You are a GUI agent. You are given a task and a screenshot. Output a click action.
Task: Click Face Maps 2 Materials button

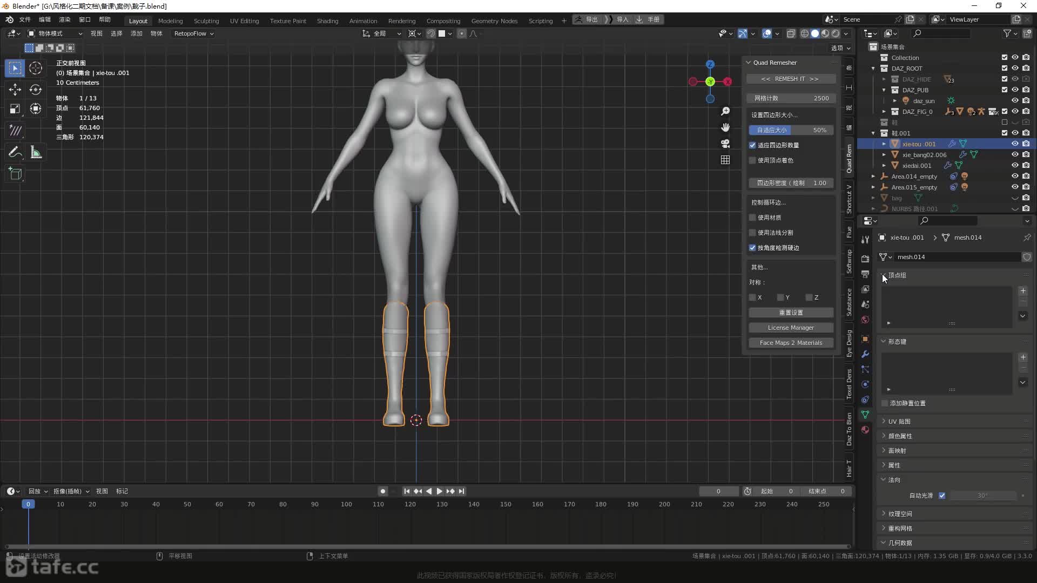pyautogui.click(x=791, y=343)
